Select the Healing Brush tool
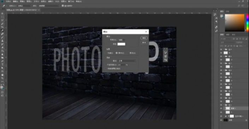249x129 pixels. [2, 34]
